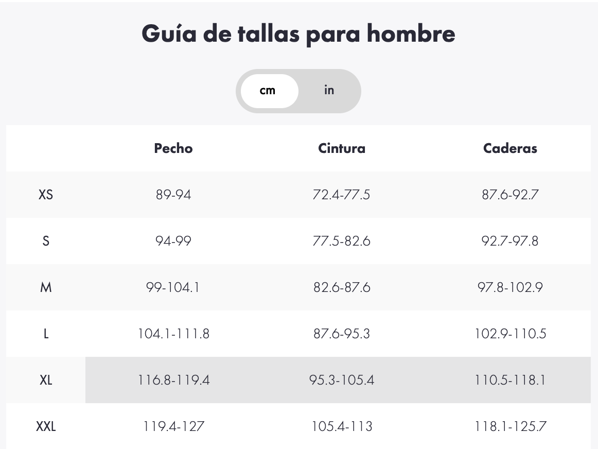The width and height of the screenshot is (598, 449).
Task: Select the XS size row label
Action: click(46, 195)
